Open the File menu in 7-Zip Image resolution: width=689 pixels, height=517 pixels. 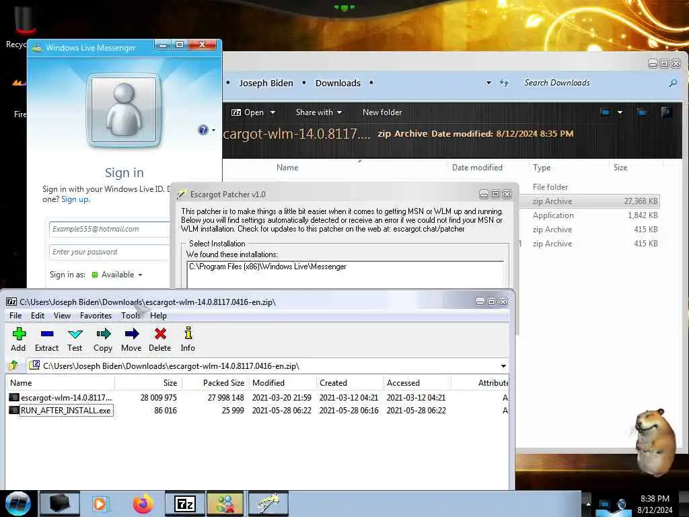point(15,316)
